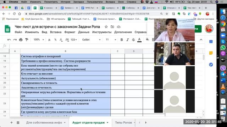
Task: Click the Undo arrow in Sheets toolbar
Action: click(9, 40)
